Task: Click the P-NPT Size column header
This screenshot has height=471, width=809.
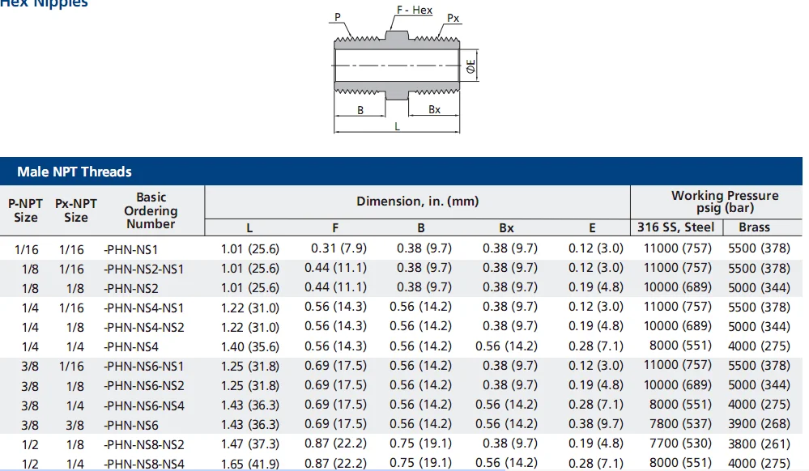Action: click(26, 210)
